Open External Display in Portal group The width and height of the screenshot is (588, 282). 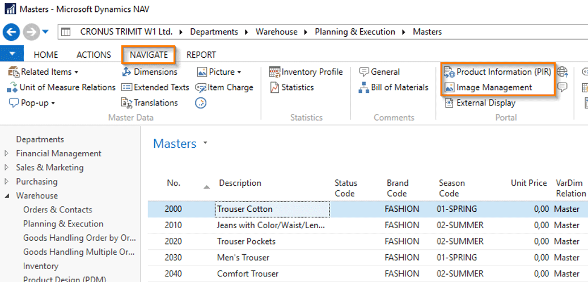coord(480,103)
